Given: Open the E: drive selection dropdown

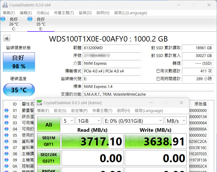Looking at the screenshot, I should pyautogui.click(x=133, y=121).
